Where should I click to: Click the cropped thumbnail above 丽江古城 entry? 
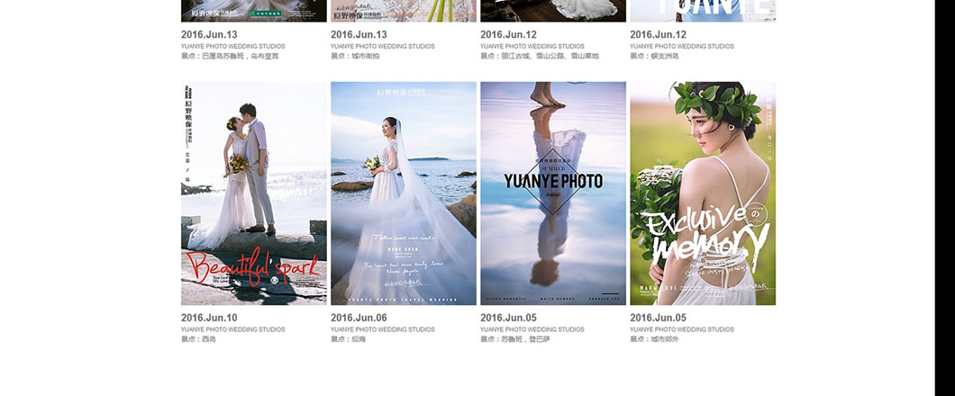point(552,11)
